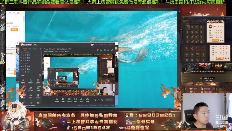
Task: Hide the 图片 4 source layer
Action: 21,66
